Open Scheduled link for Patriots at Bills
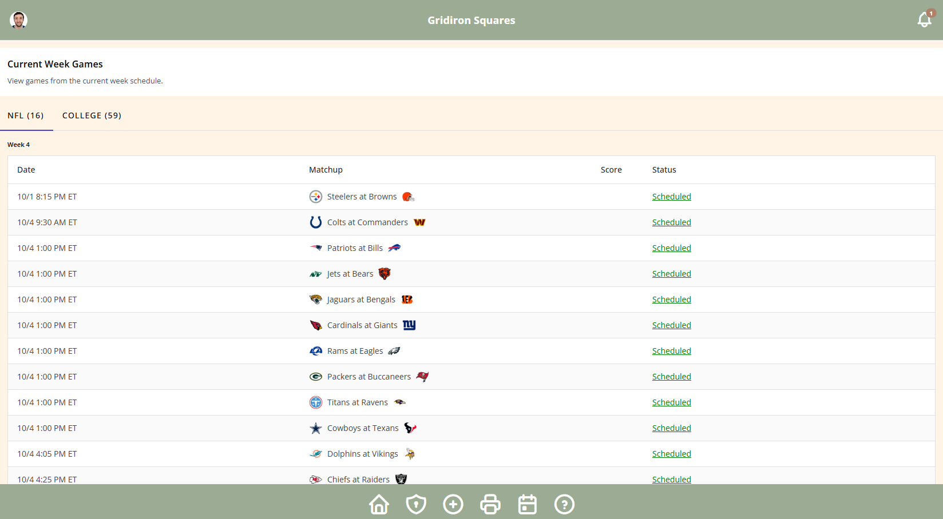The width and height of the screenshot is (943, 519). (672, 248)
